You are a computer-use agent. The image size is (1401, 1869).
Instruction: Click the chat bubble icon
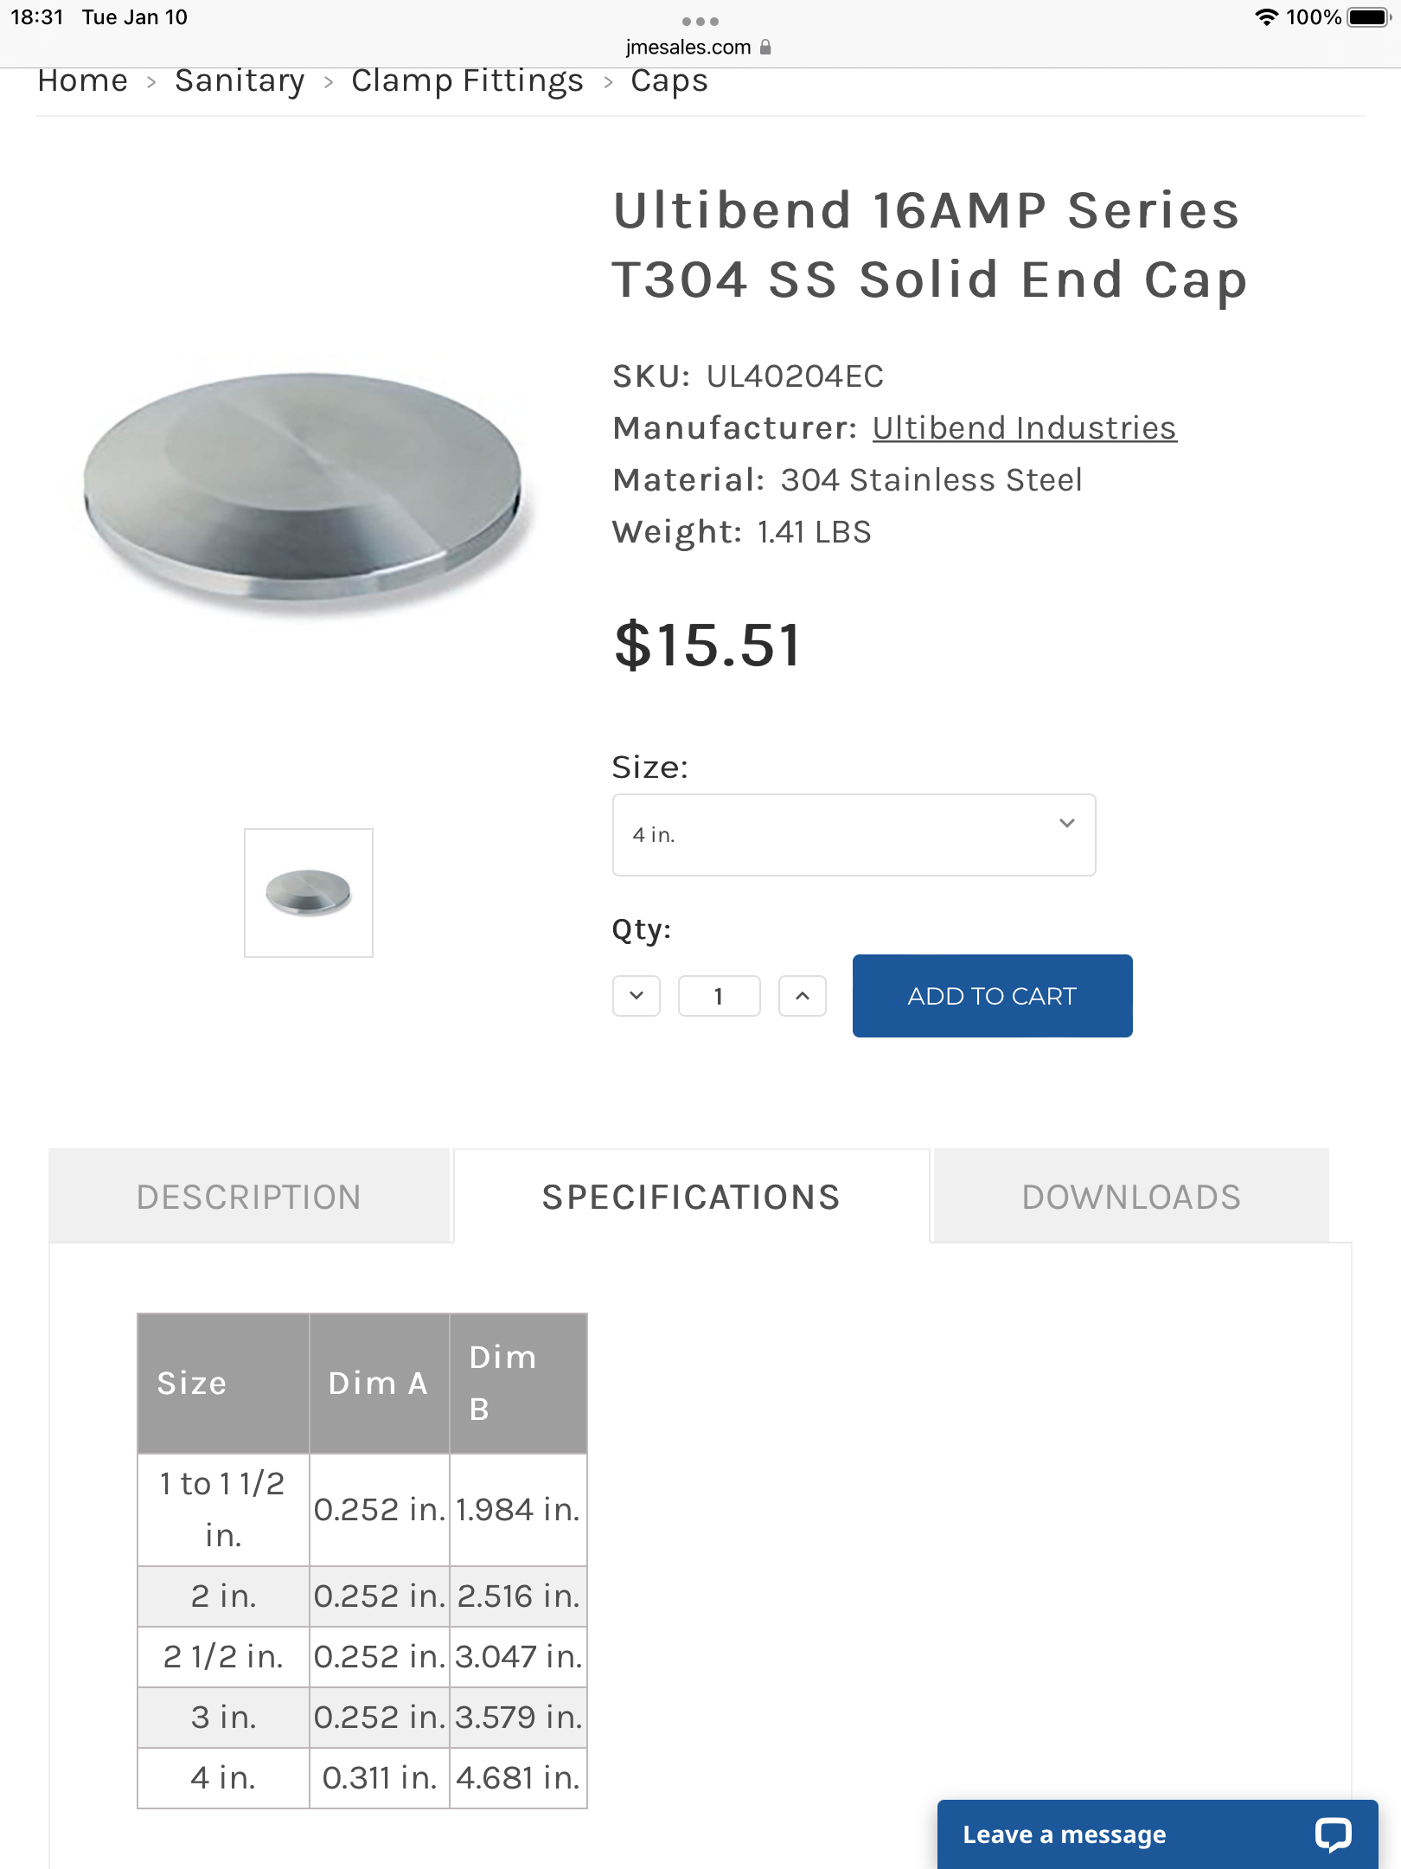tap(1333, 1834)
